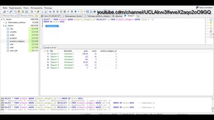The width and height of the screenshot is (214, 120).
Task: Click the log panel scrollbar up arrow
Action: click(213, 99)
